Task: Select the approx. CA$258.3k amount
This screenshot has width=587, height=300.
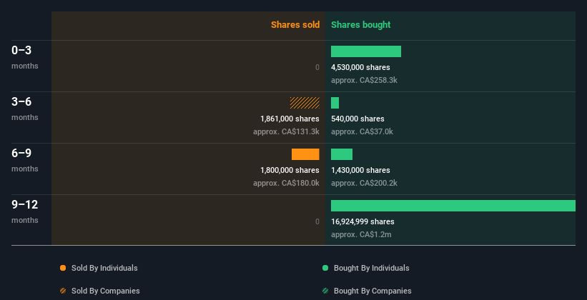Action: pyautogui.click(x=364, y=80)
